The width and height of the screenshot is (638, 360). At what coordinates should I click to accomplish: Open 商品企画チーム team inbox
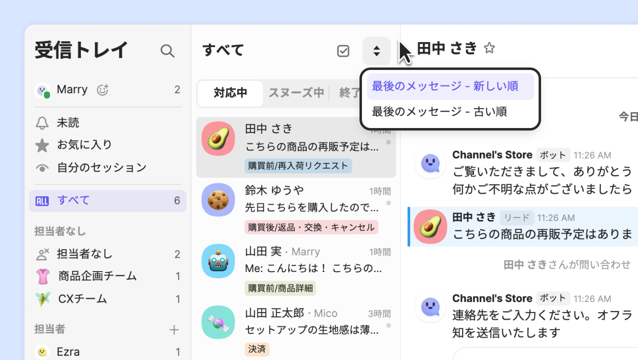click(108, 277)
